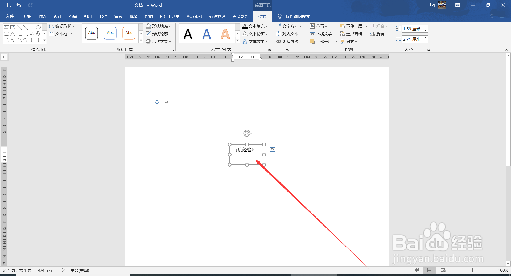Select the isosceles triangle shape
The height and width of the screenshot is (276, 511).
(x=13, y=34)
